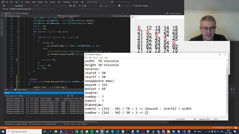Click the taskbar search box

24,131
